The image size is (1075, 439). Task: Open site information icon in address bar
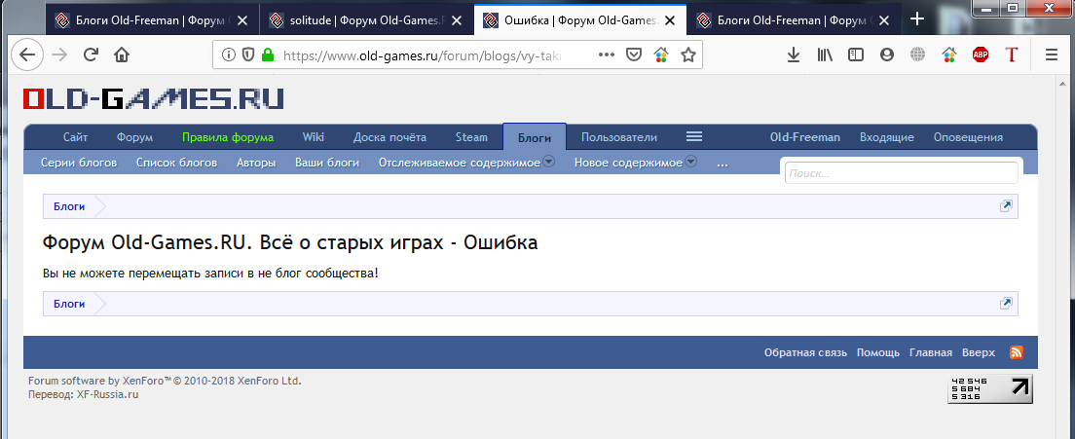229,55
